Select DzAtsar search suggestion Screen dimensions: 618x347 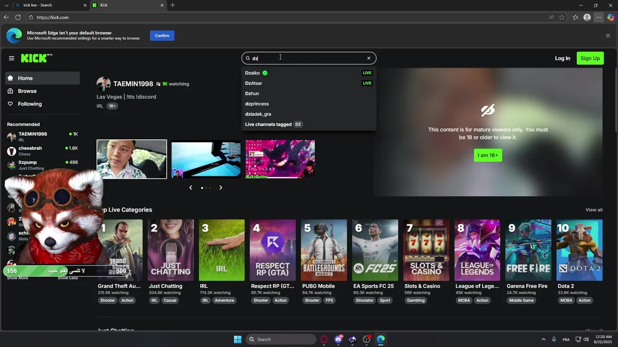[x=309, y=83]
